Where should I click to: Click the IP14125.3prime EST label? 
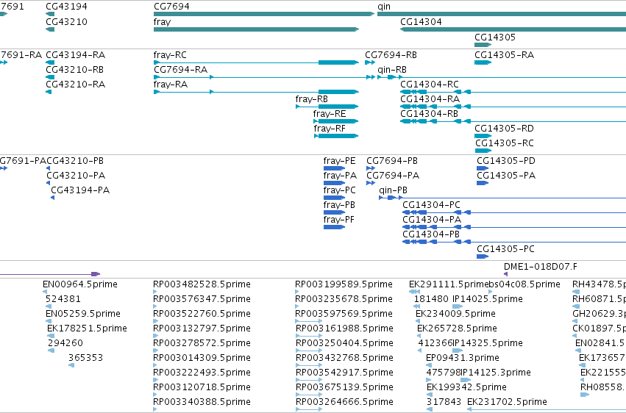[x=496, y=373]
